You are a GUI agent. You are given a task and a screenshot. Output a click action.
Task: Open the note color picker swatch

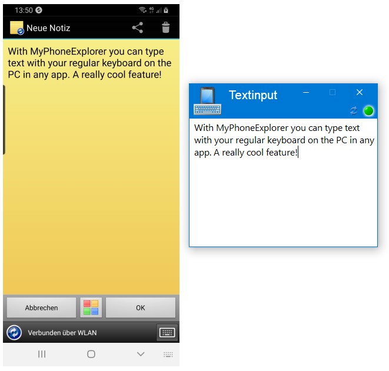tap(91, 308)
